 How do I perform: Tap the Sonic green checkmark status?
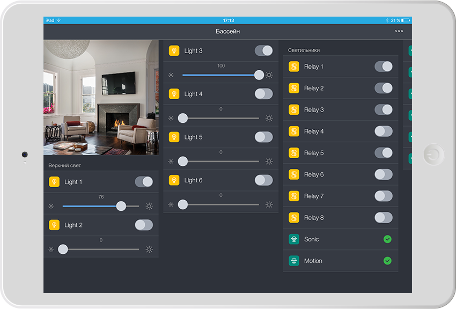click(387, 239)
